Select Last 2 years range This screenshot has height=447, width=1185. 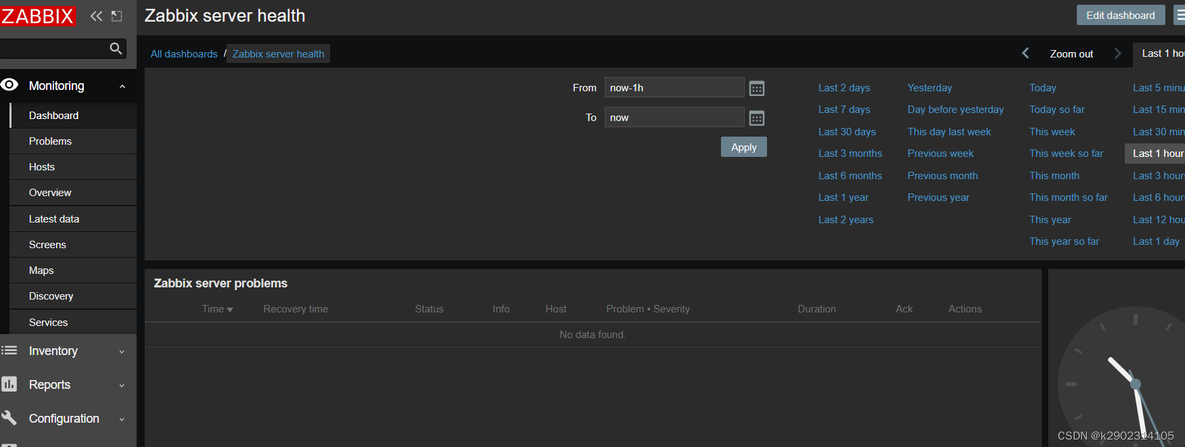845,220
